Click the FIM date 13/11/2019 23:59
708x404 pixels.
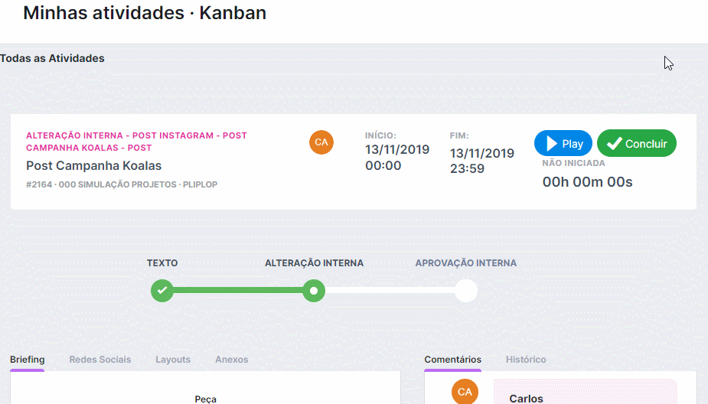(481, 161)
